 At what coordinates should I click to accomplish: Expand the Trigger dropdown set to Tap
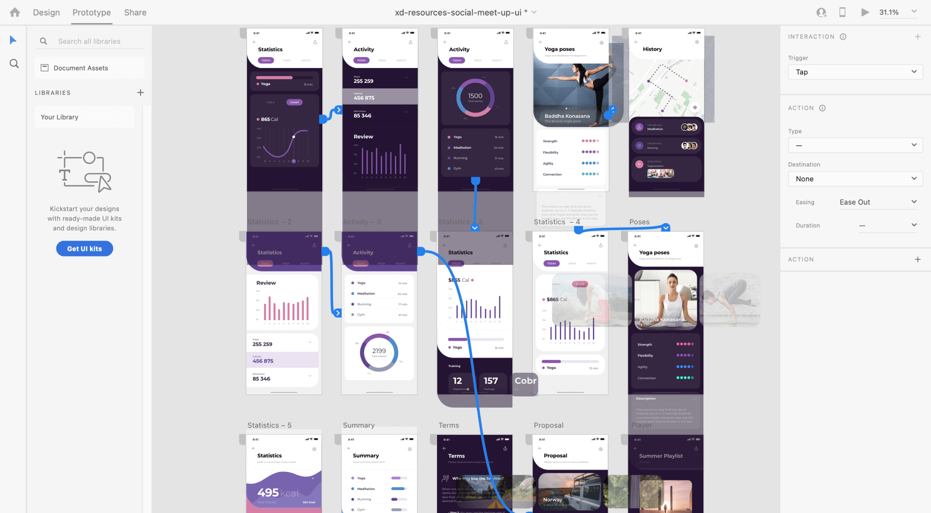point(853,71)
